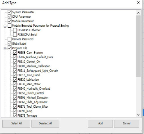The height and width of the screenshot is (134, 144).
Task: Uncheck the System Parameter checkbox
Action: click(9, 12)
